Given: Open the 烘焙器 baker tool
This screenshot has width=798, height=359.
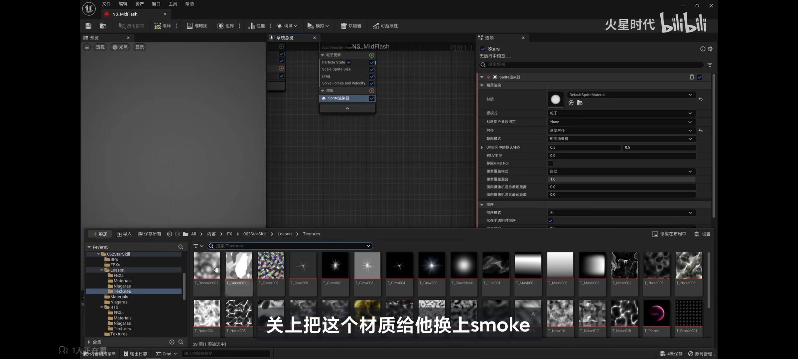Looking at the screenshot, I should (351, 26).
